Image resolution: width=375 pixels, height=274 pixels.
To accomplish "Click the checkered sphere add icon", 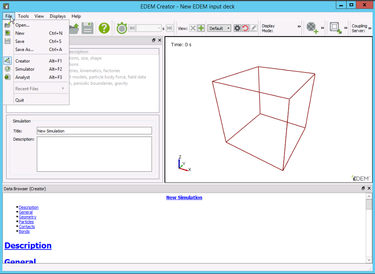I will (x=312, y=28).
